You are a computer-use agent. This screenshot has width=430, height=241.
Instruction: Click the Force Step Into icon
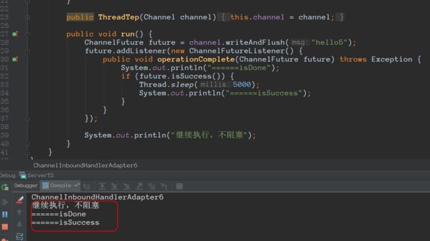(x=127, y=186)
